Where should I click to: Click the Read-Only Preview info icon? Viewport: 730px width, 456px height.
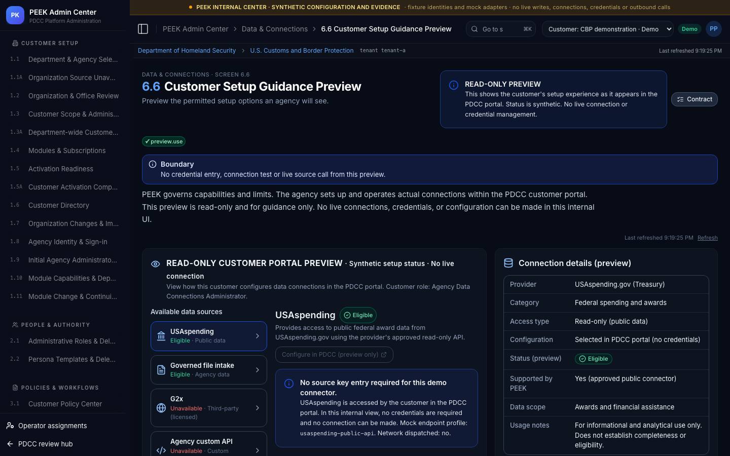pos(454,85)
